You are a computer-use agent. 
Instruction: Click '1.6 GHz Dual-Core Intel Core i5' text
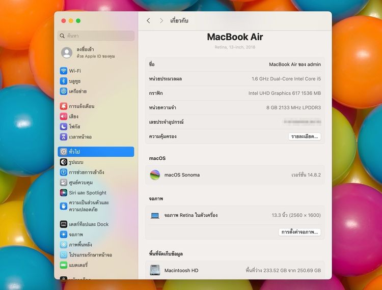pyautogui.click(x=286, y=78)
